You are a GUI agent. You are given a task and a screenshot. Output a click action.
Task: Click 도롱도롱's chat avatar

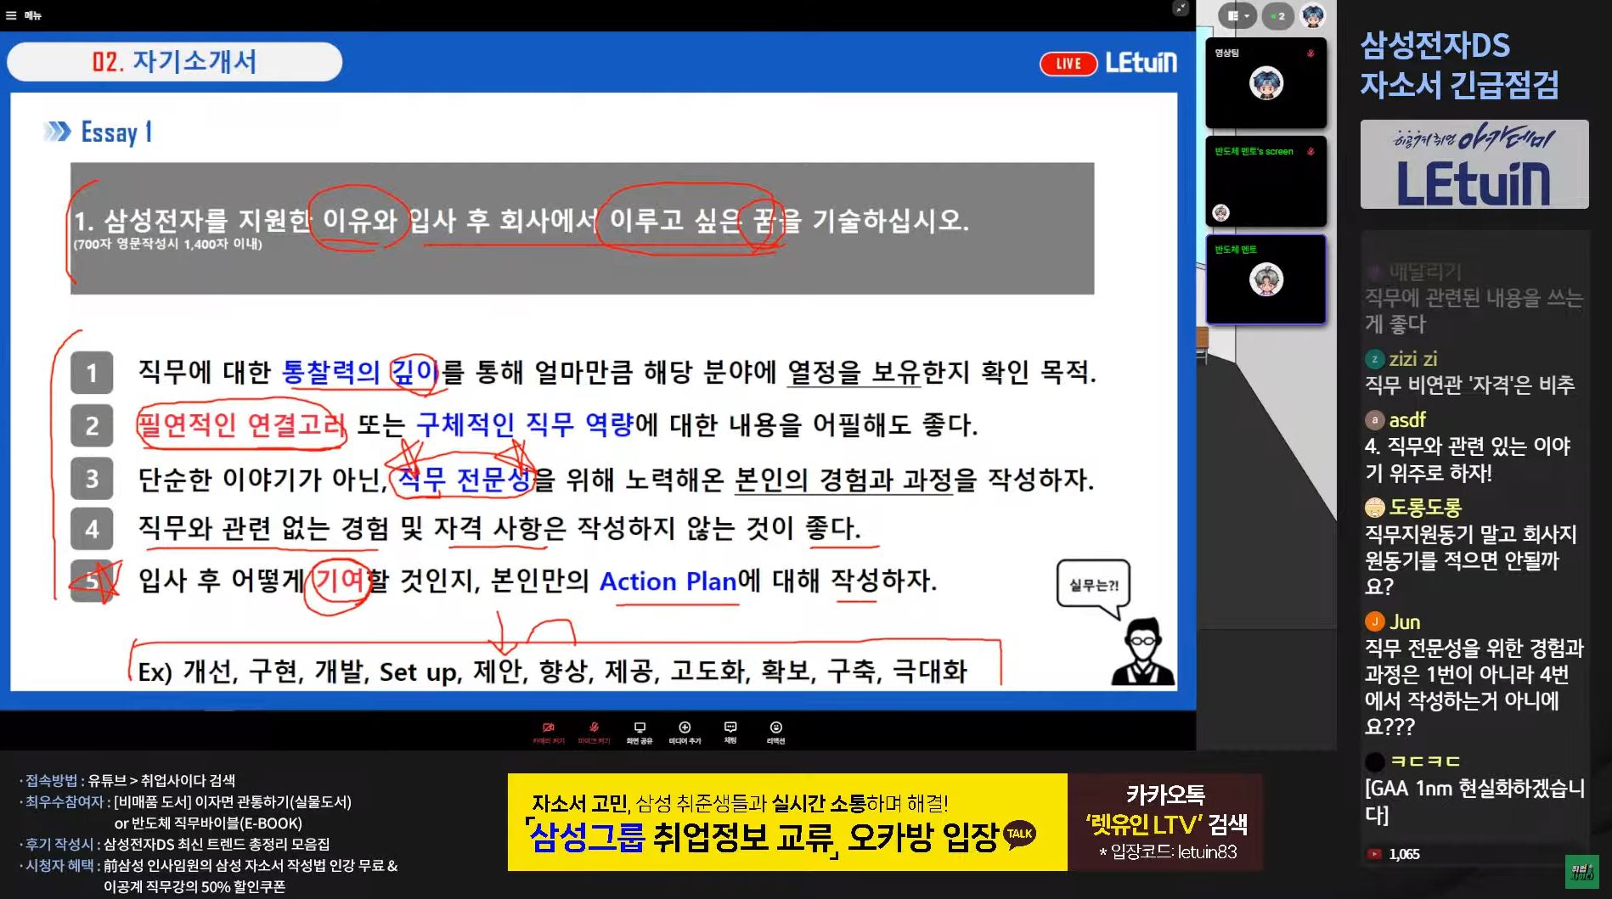(x=1374, y=508)
